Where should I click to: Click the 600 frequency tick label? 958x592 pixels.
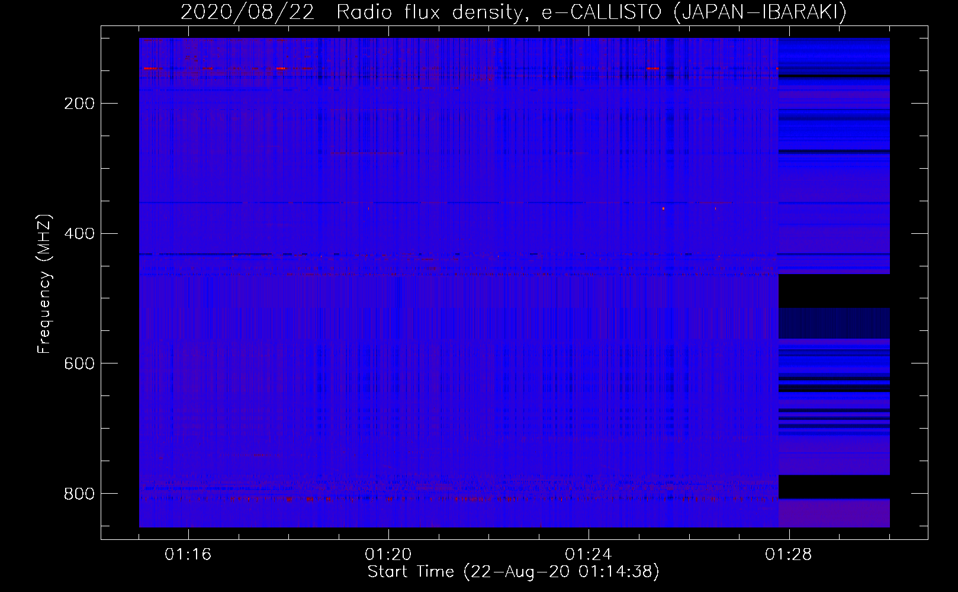point(79,363)
